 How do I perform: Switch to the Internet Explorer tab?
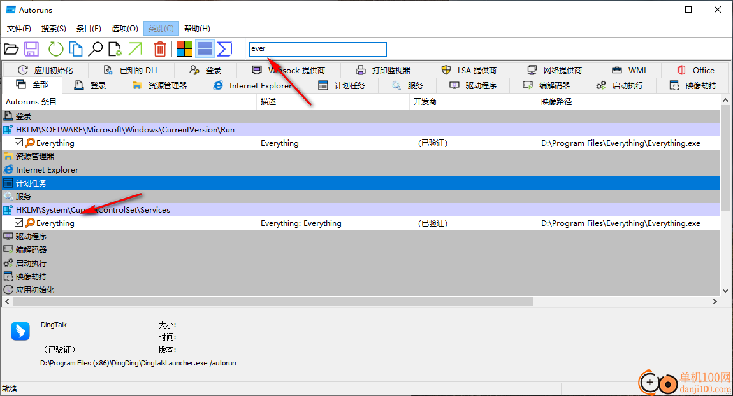coord(252,85)
